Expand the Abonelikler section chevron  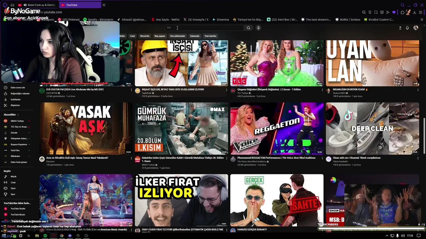[x=18, y=115]
